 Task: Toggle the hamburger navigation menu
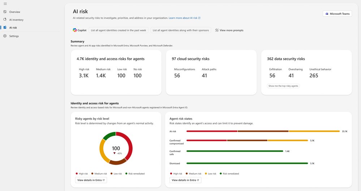(5, 4)
